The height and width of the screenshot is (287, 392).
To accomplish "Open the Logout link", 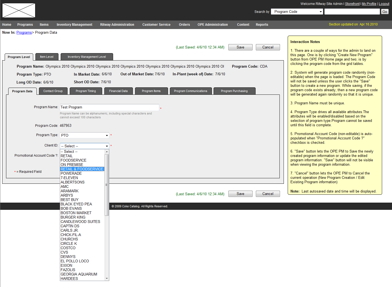I will coord(384,4).
